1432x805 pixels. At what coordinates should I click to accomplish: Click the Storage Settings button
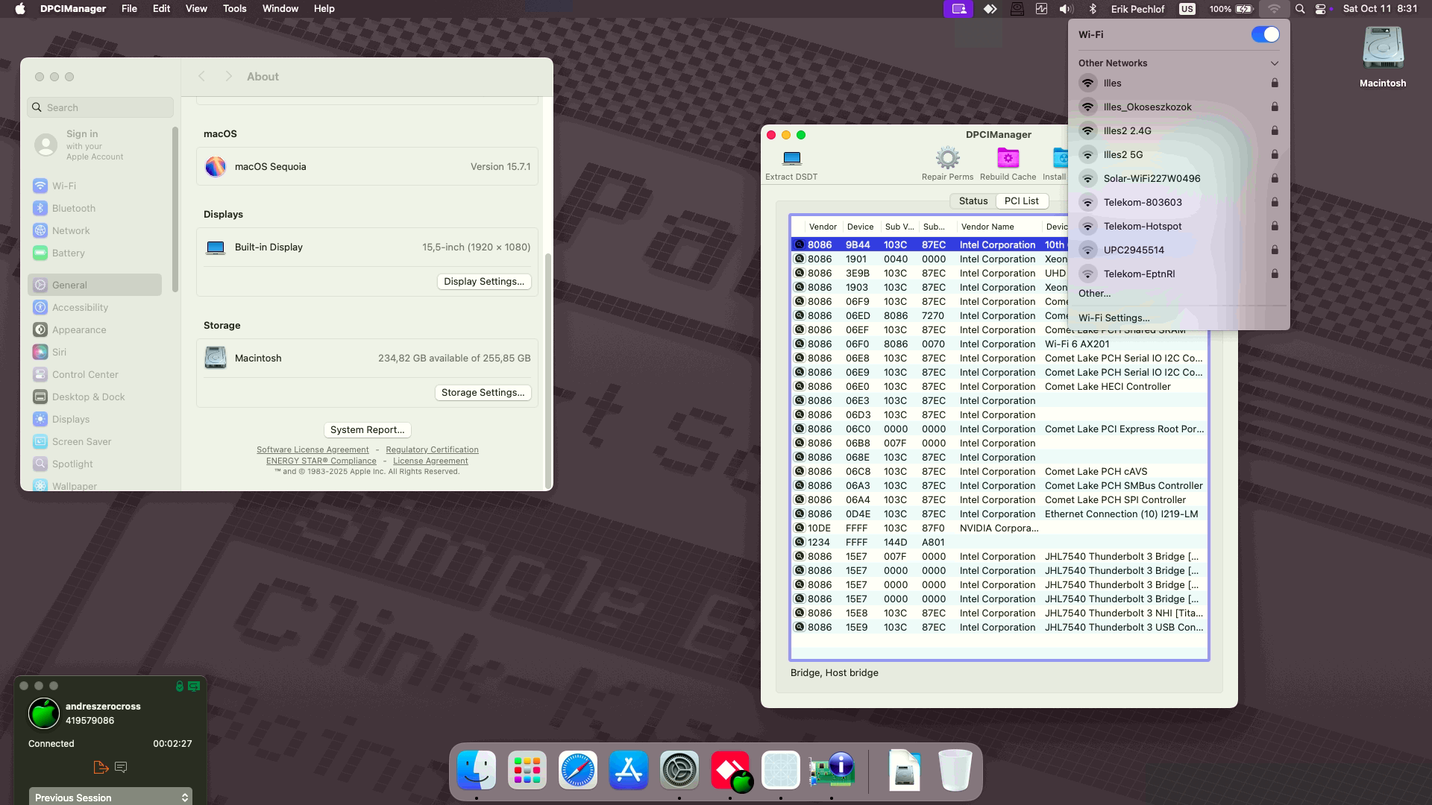point(483,393)
